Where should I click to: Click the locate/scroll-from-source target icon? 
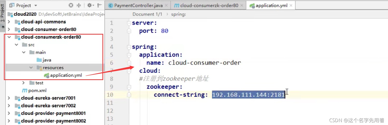(71, 5)
